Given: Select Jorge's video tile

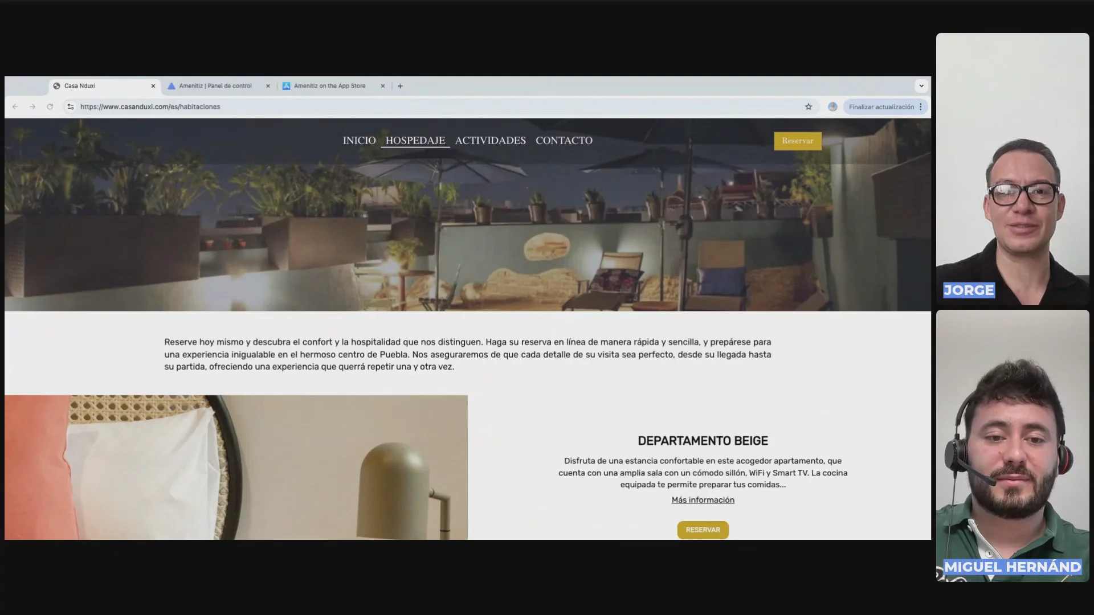Looking at the screenshot, I should point(1013,169).
